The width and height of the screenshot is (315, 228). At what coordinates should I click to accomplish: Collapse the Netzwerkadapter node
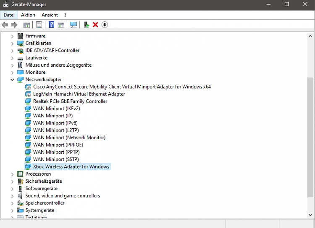[x=13, y=80]
